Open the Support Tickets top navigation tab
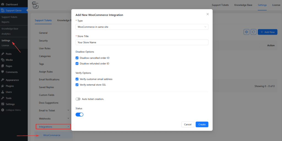Image resolution: width=282 pixels, height=141 pixels. pyautogui.click(x=220, y=5)
